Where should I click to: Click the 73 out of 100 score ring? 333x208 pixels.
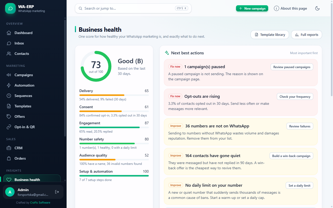tap(96, 66)
